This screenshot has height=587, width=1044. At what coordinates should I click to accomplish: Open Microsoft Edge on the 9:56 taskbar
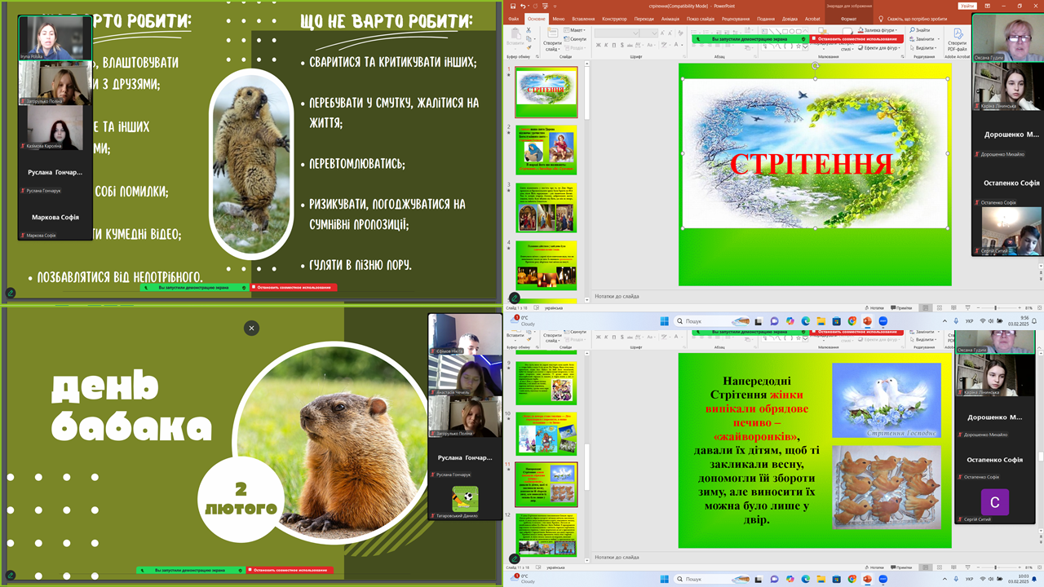point(806,321)
